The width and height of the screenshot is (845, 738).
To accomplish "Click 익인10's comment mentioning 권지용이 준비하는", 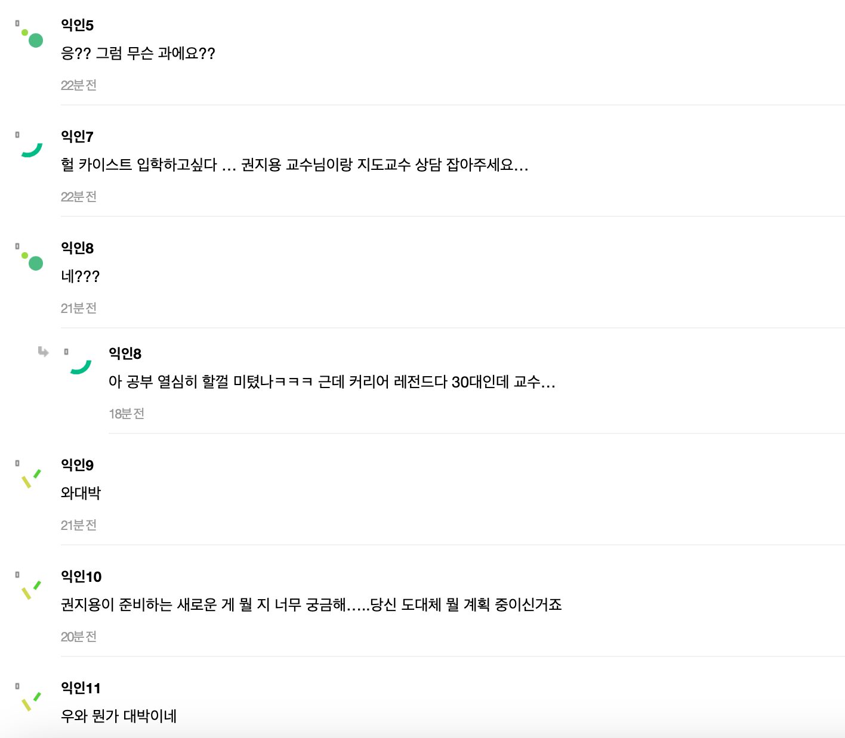I will click(311, 604).
